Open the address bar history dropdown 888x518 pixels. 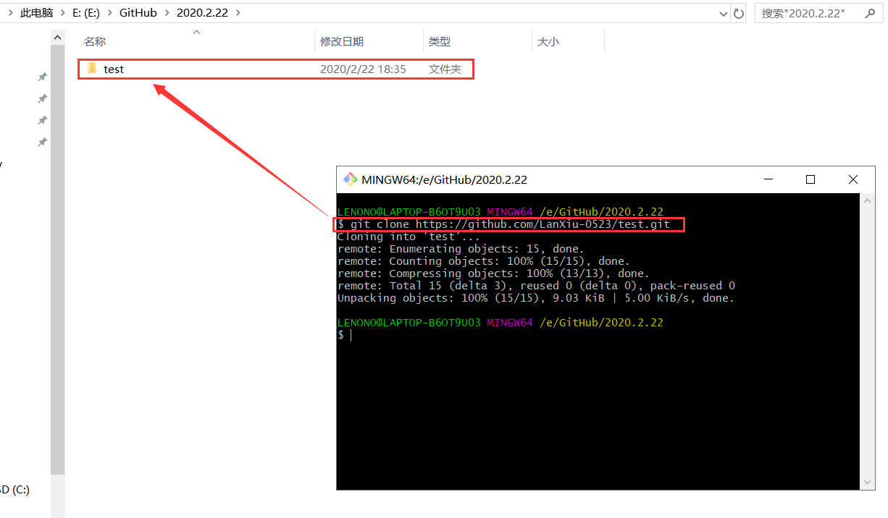click(x=723, y=12)
